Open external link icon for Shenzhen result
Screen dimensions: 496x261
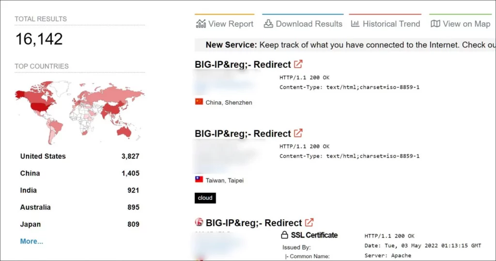(298, 64)
